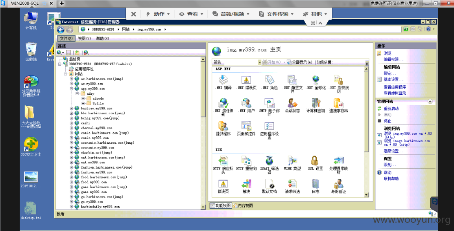Click the feature view vertical scrollbar
The image size is (454, 231).
tap(367, 132)
